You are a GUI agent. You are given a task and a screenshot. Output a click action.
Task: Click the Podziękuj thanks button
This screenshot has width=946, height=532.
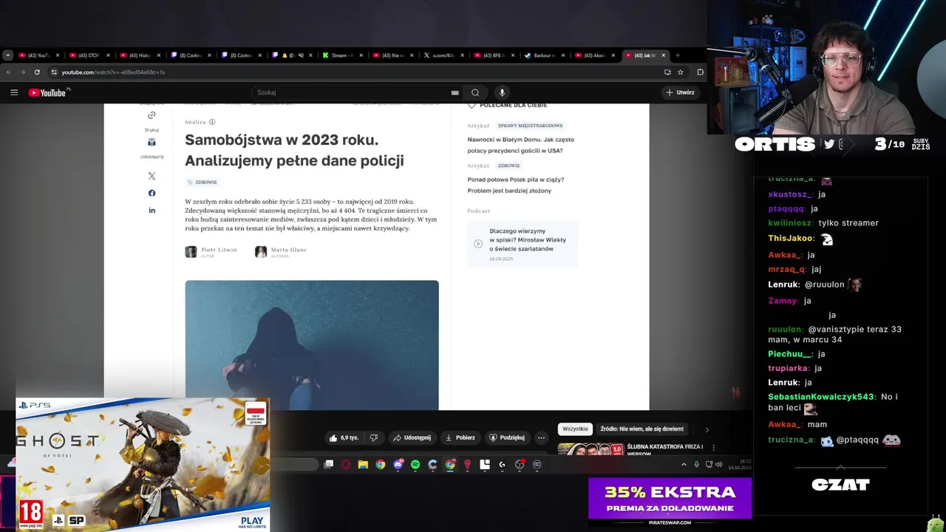(507, 437)
